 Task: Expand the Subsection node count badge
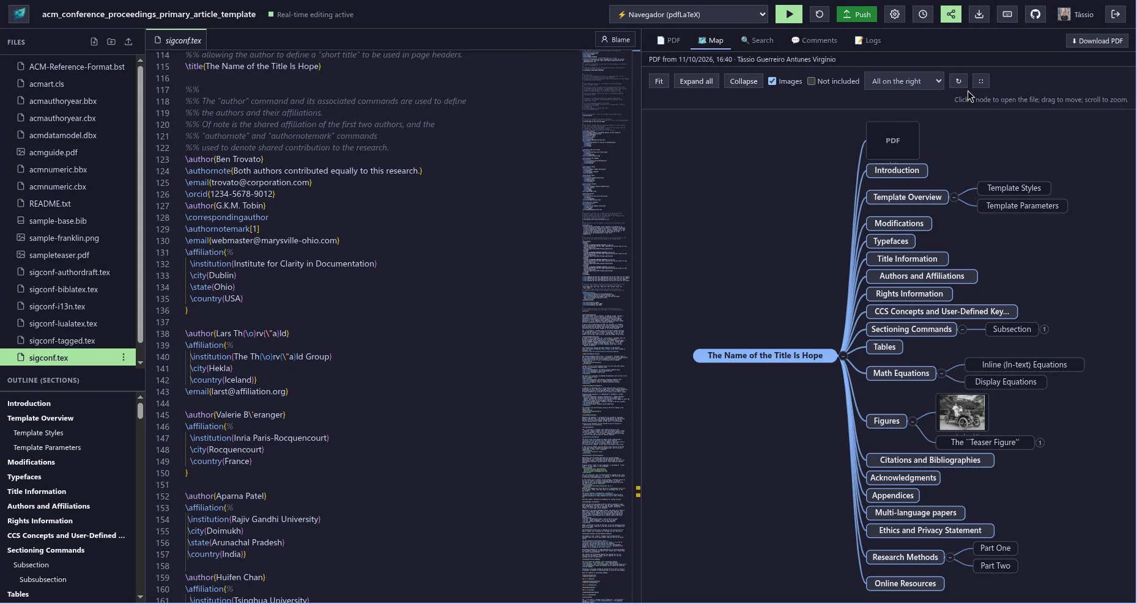pyautogui.click(x=1045, y=329)
